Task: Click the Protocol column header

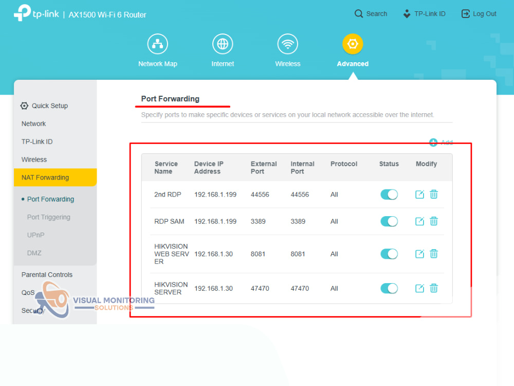Action: [x=343, y=164]
